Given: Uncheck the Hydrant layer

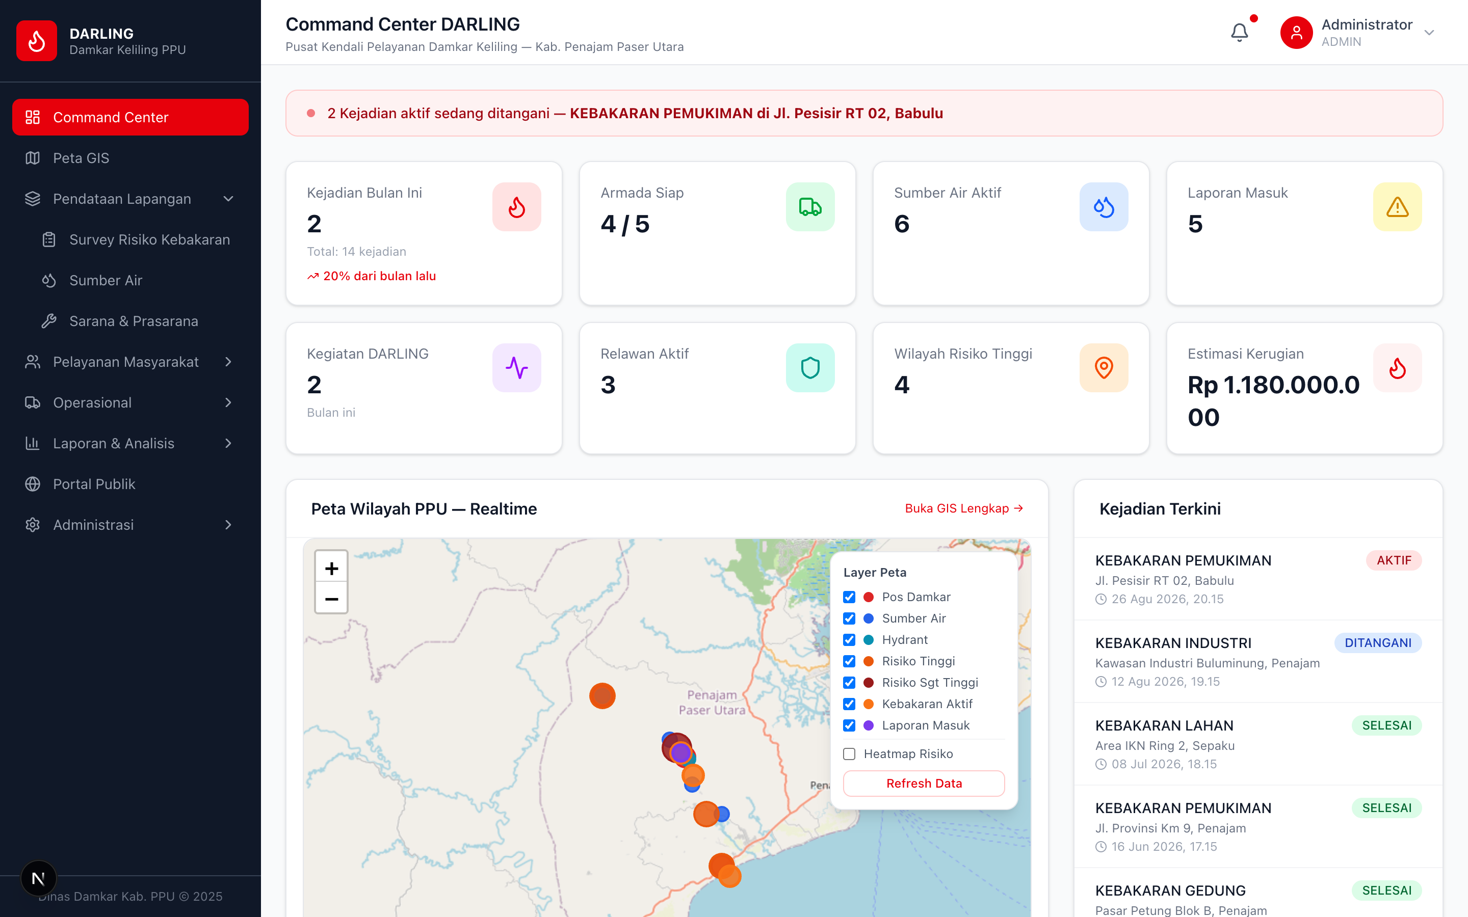Looking at the screenshot, I should [849, 640].
